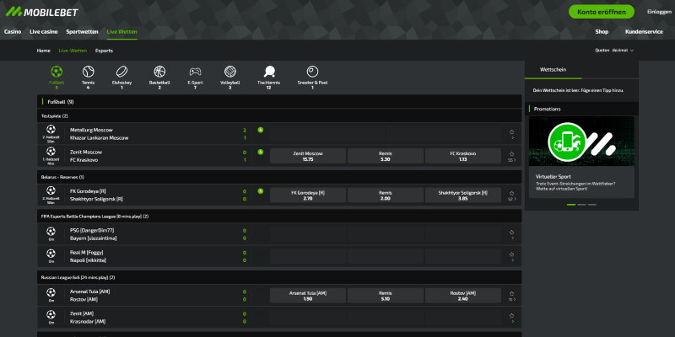The width and height of the screenshot is (675, 337).
Task: Open the Quoten dezimal dropdown
Action: point(614,51)
